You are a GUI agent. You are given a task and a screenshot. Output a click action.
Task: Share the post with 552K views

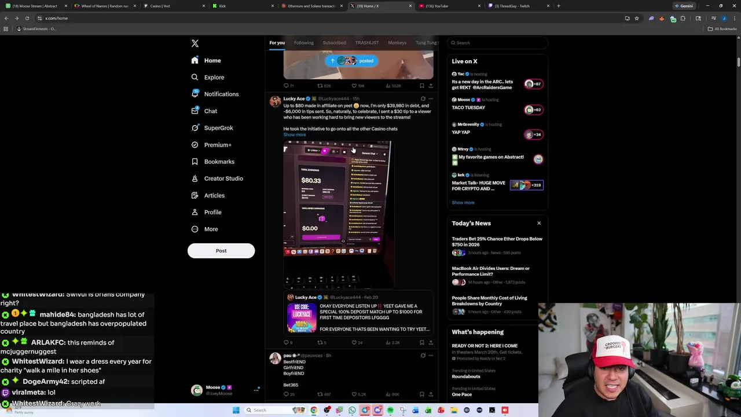pyautogui.click(x=431, y=86)
